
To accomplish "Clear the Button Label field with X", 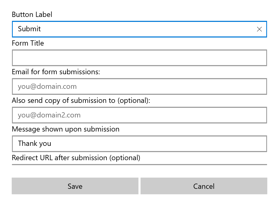I will (259, 29).
